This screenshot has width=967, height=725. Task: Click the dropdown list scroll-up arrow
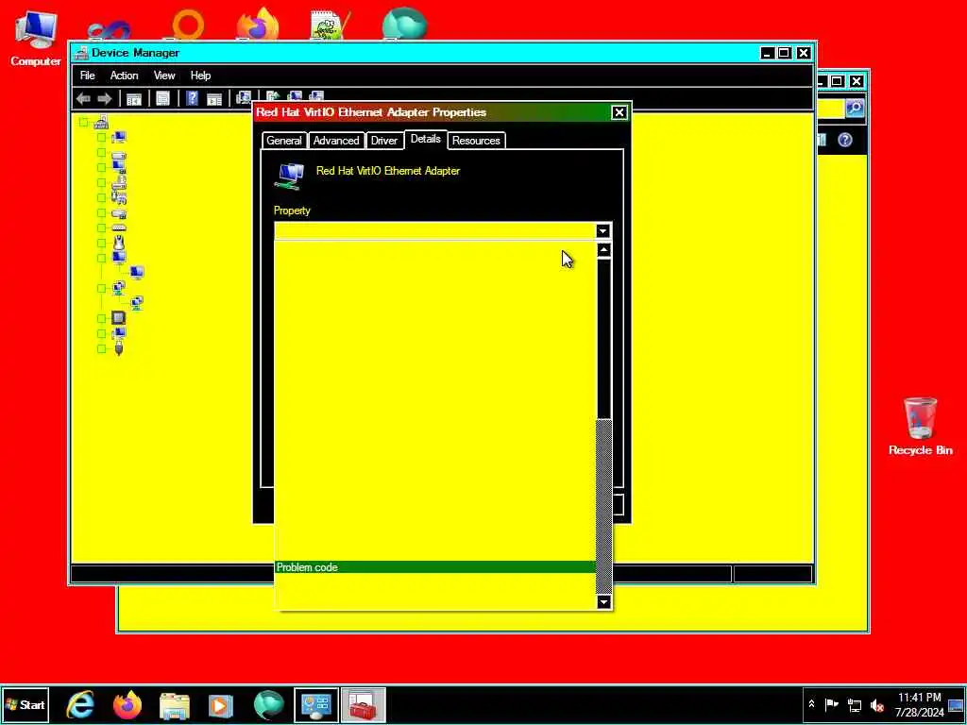[x=604, y=249]
